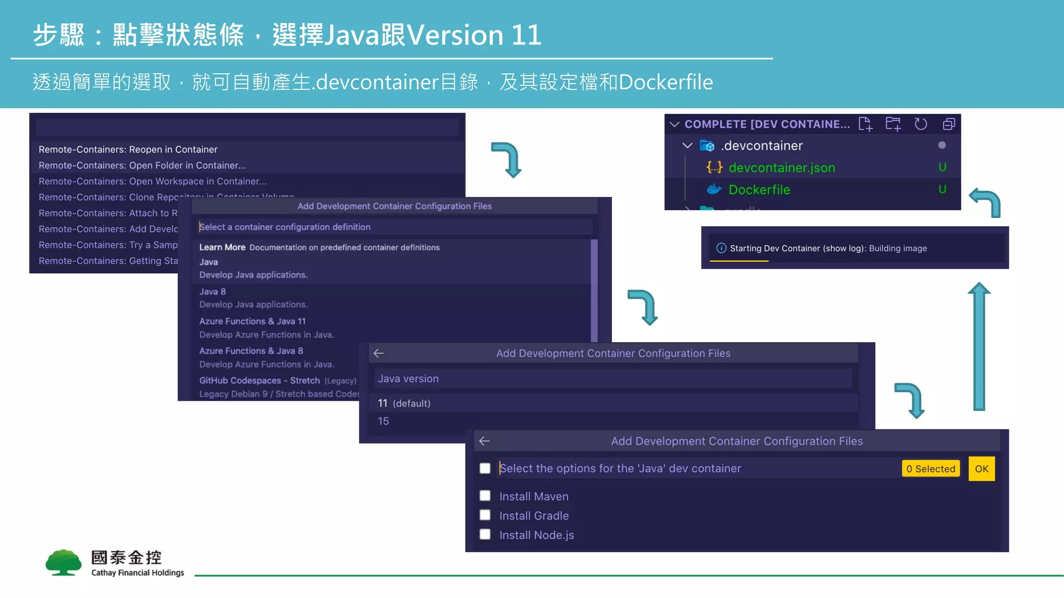Enable the Install Gradle checkbox
Image resolution: width=1064 pixels, height=598 pixels.
[x=485, y=515]
